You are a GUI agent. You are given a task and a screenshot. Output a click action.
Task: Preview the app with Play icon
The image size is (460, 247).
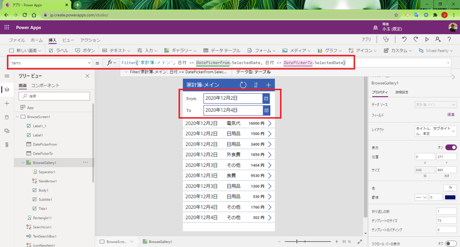427,39
